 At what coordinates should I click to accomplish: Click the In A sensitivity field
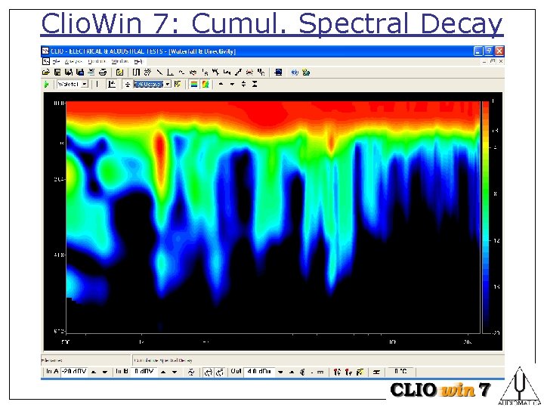74,372
